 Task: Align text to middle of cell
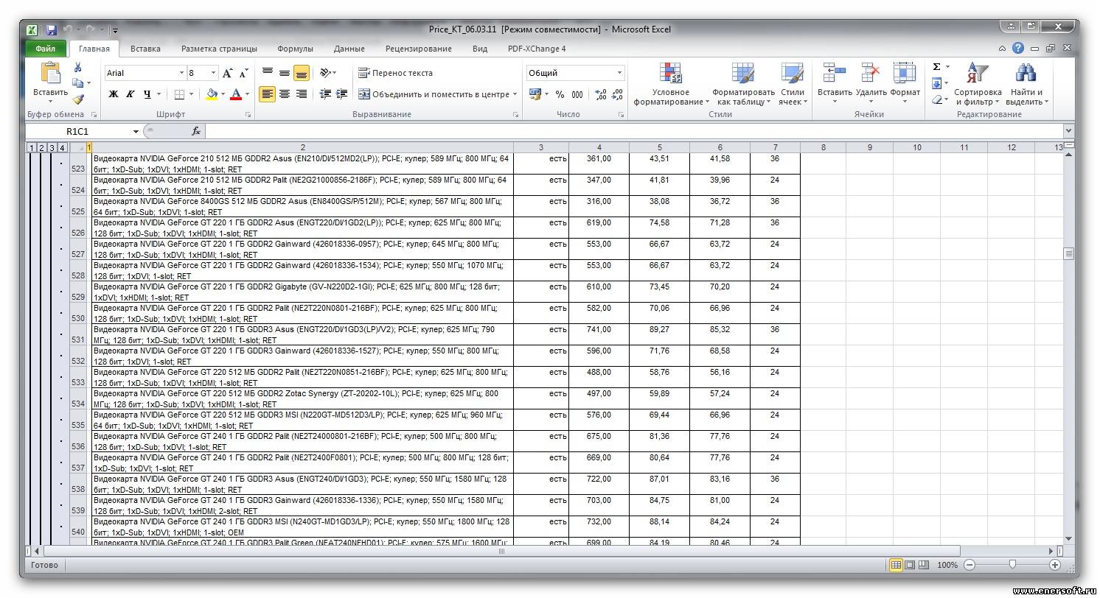[285, 73]
